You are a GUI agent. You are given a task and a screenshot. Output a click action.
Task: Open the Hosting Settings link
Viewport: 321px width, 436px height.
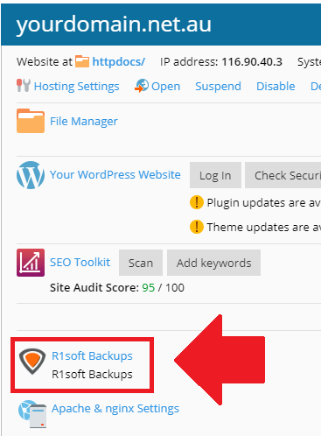pos(76,87)
